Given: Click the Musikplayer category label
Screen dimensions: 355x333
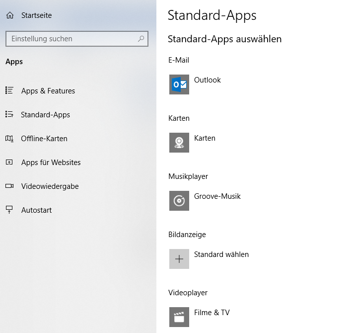Looking at the screenshot, I should click(188, 176).
